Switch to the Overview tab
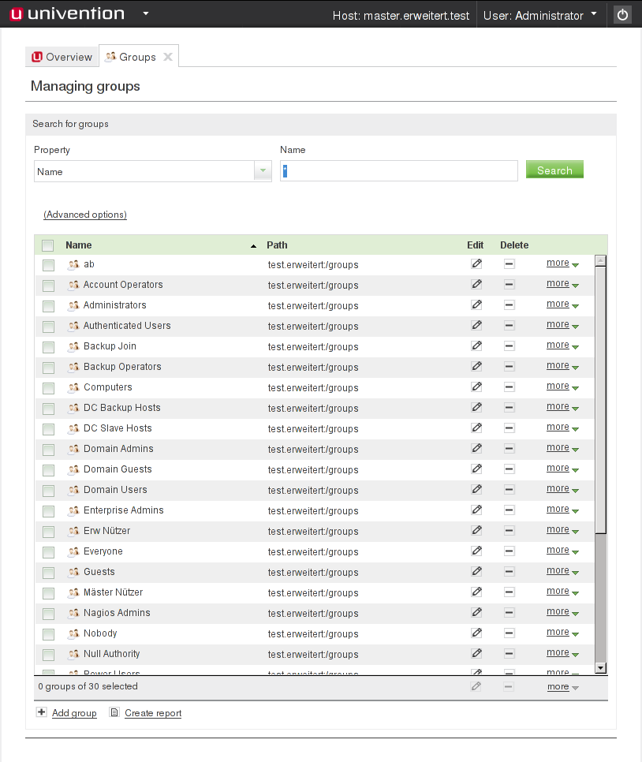This screenshot has height=762, width=642. tap(62, 57)
